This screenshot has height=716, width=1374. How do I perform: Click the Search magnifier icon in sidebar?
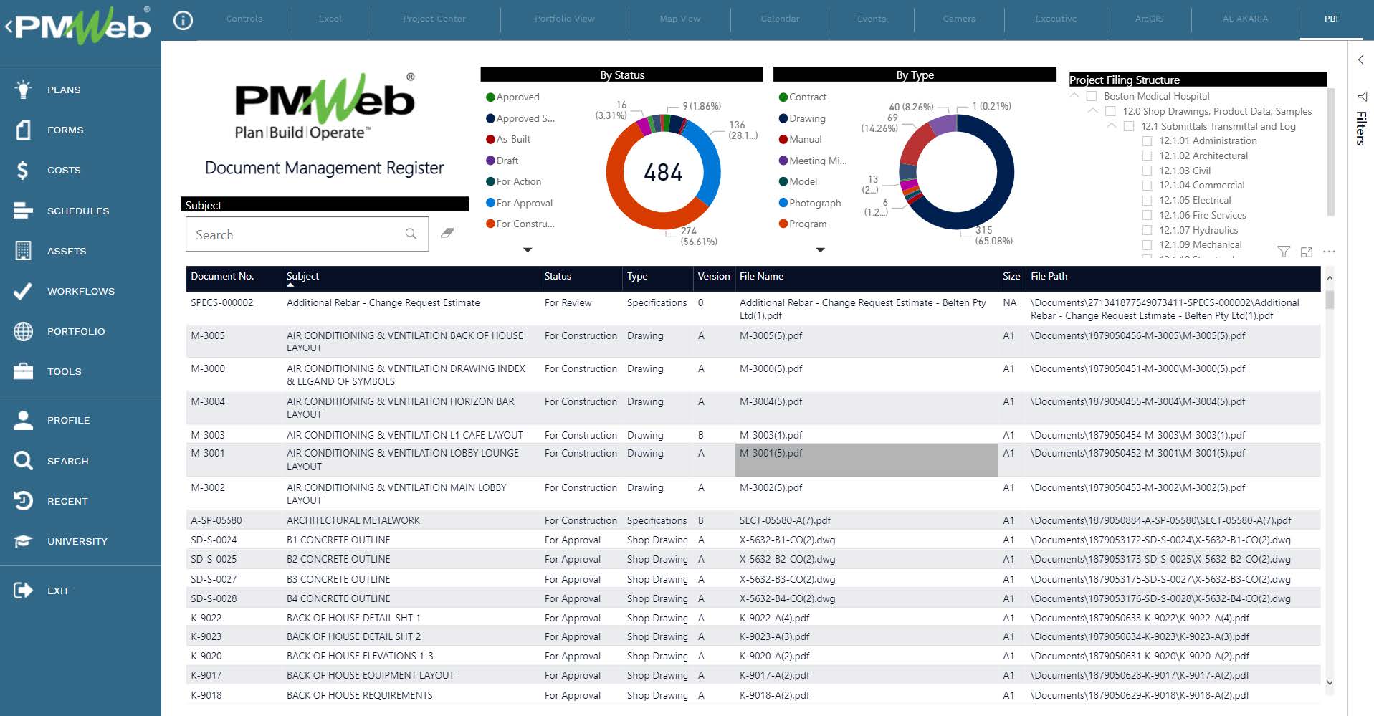point(23,460)
